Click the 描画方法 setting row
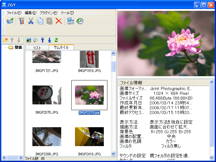Screen dimensions: 216x162 click(x=156, y=127)
